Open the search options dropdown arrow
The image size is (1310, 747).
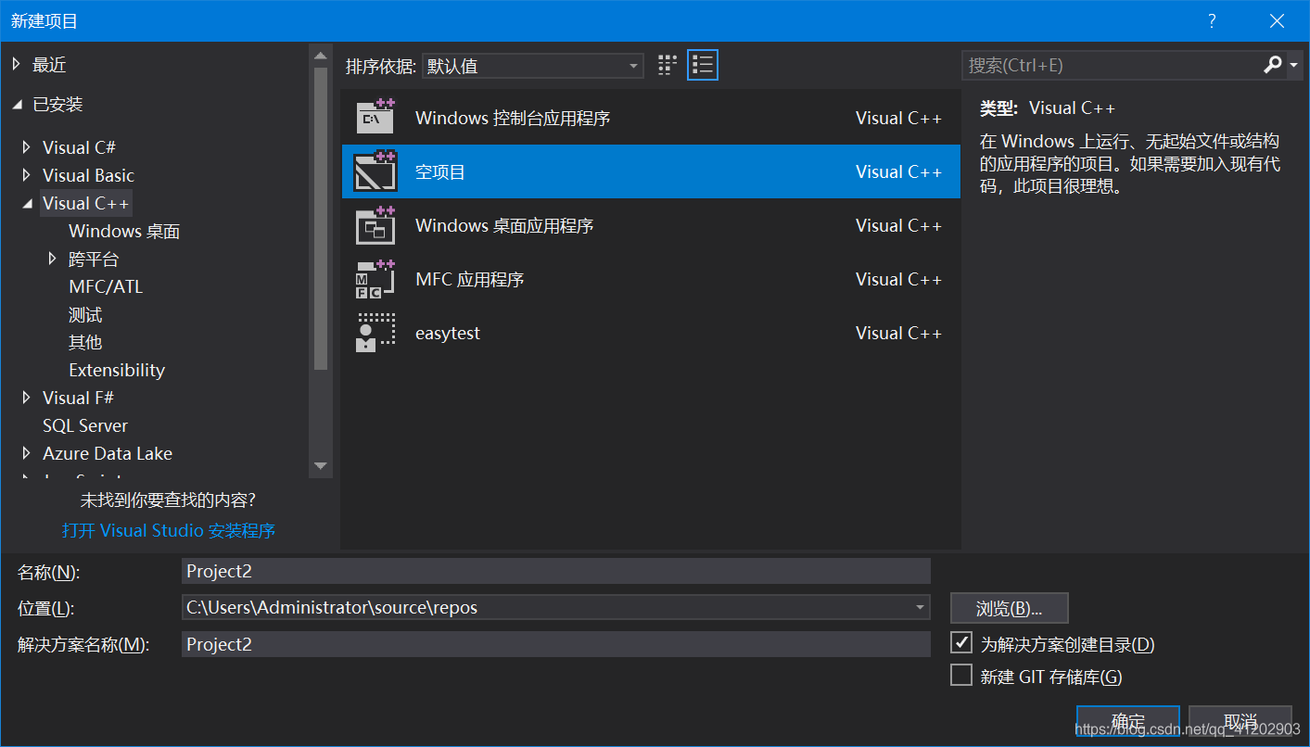1293,65
